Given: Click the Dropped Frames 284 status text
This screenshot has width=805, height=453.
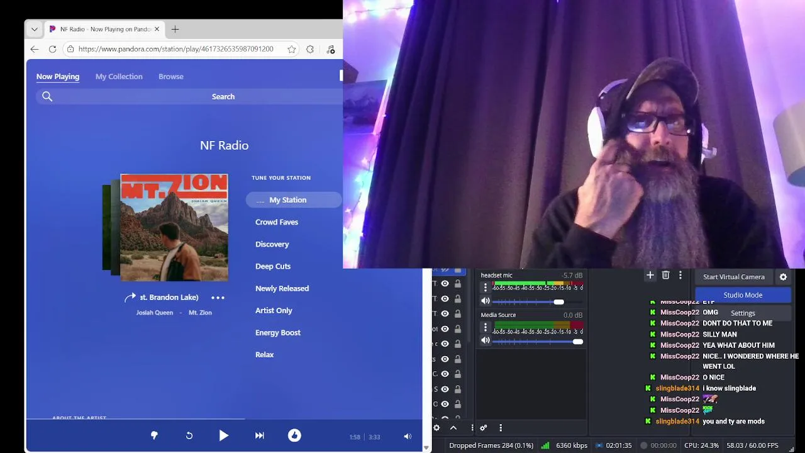Looking at the screenshot, I should tap(491, 445).
